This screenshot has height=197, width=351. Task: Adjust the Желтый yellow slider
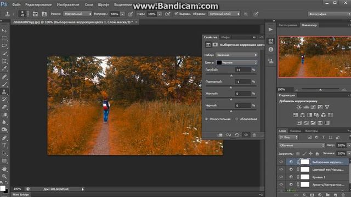231,100
